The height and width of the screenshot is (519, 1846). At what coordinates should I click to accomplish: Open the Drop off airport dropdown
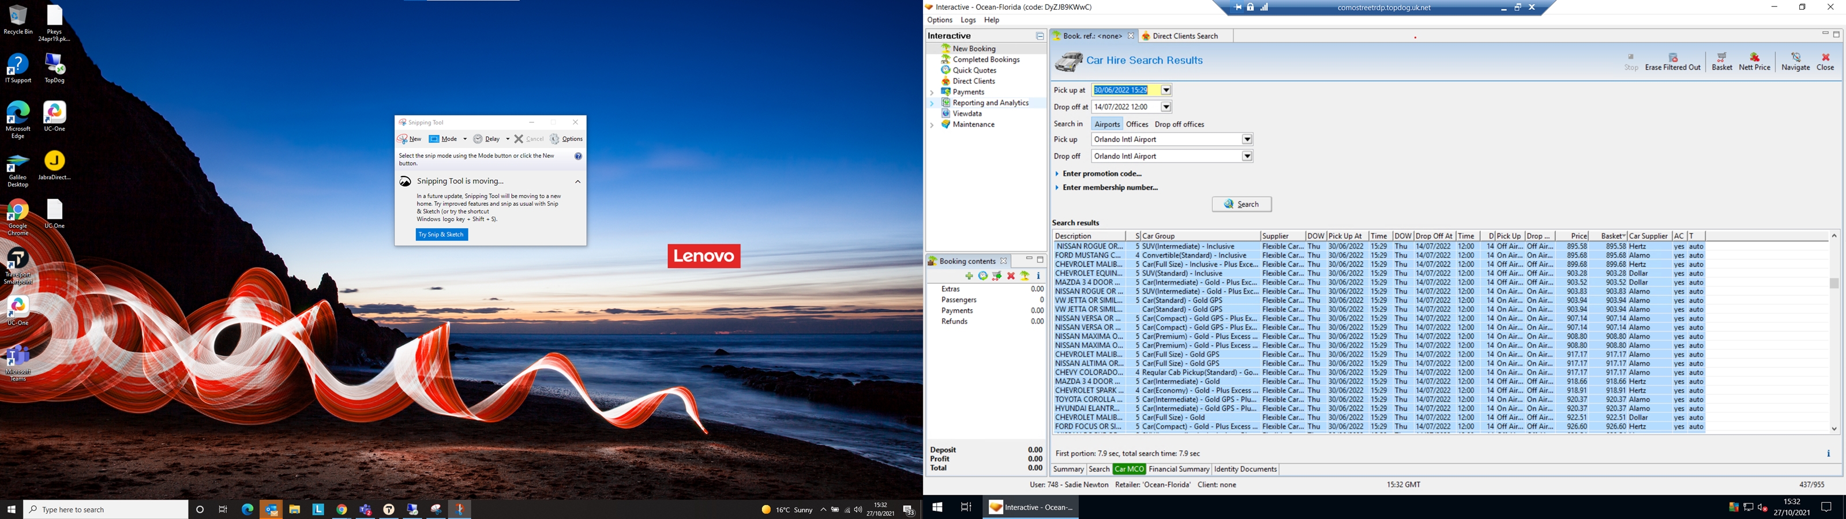(x=1247, y=156)
